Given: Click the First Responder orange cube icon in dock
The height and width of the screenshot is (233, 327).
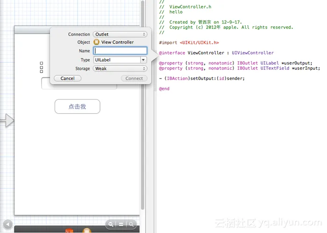Looking at the screenshot, I should (69, 231).
